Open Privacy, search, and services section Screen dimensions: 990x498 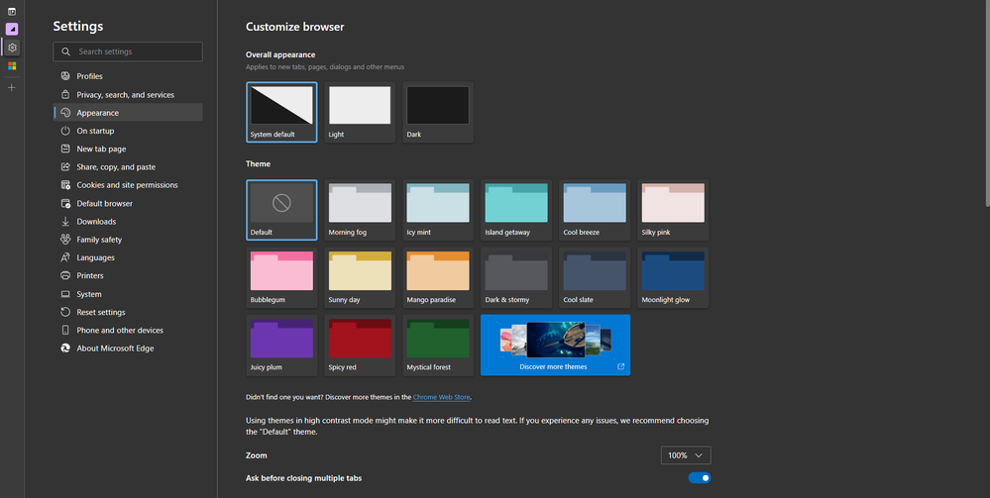(128, 95)
